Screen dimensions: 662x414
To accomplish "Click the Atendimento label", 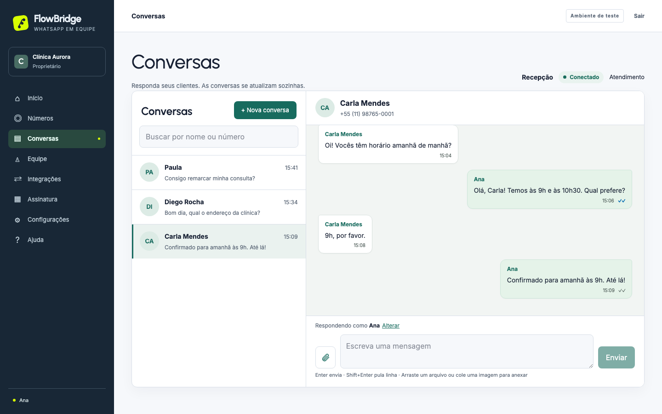I will (627, 77).
